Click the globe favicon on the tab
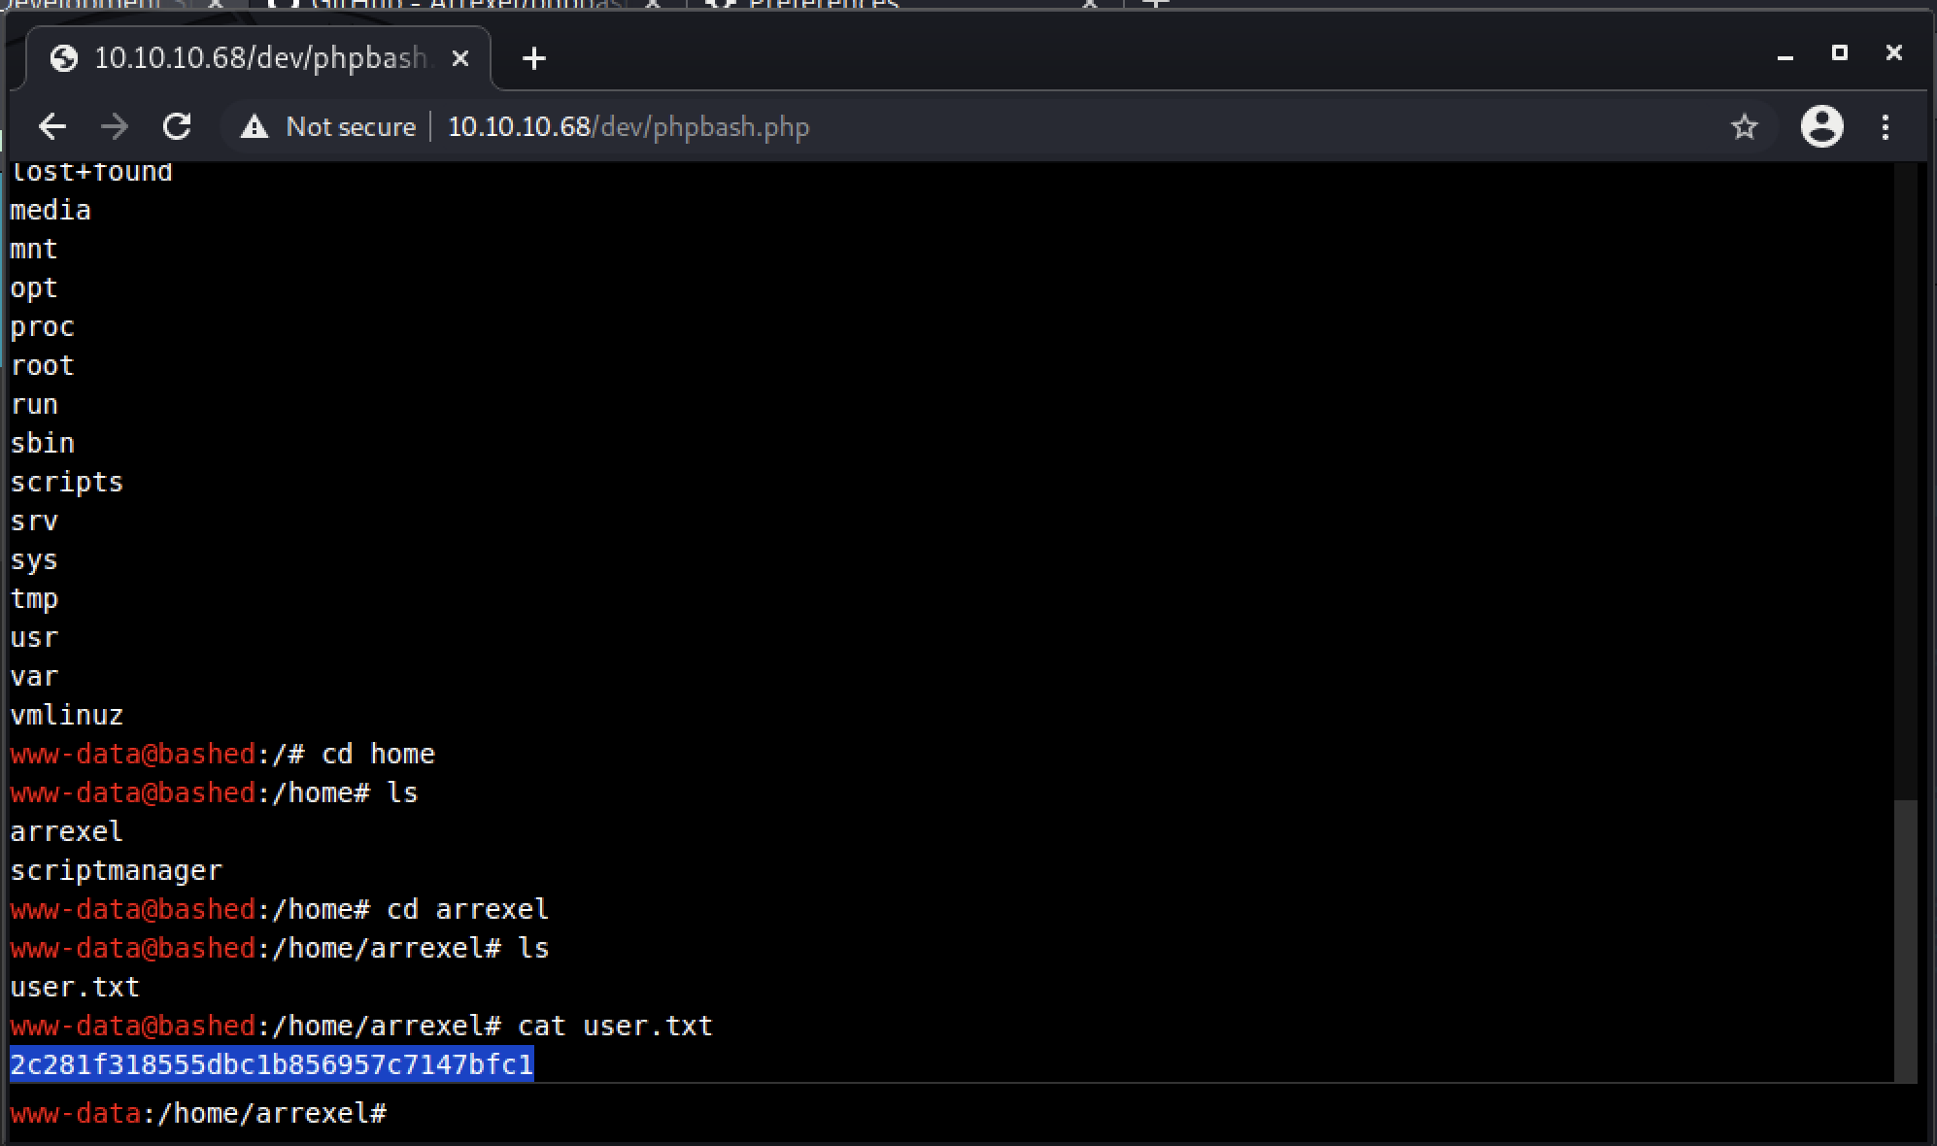The height and width of the screenshot is (1146, 1937). click(x=64, y=58)
